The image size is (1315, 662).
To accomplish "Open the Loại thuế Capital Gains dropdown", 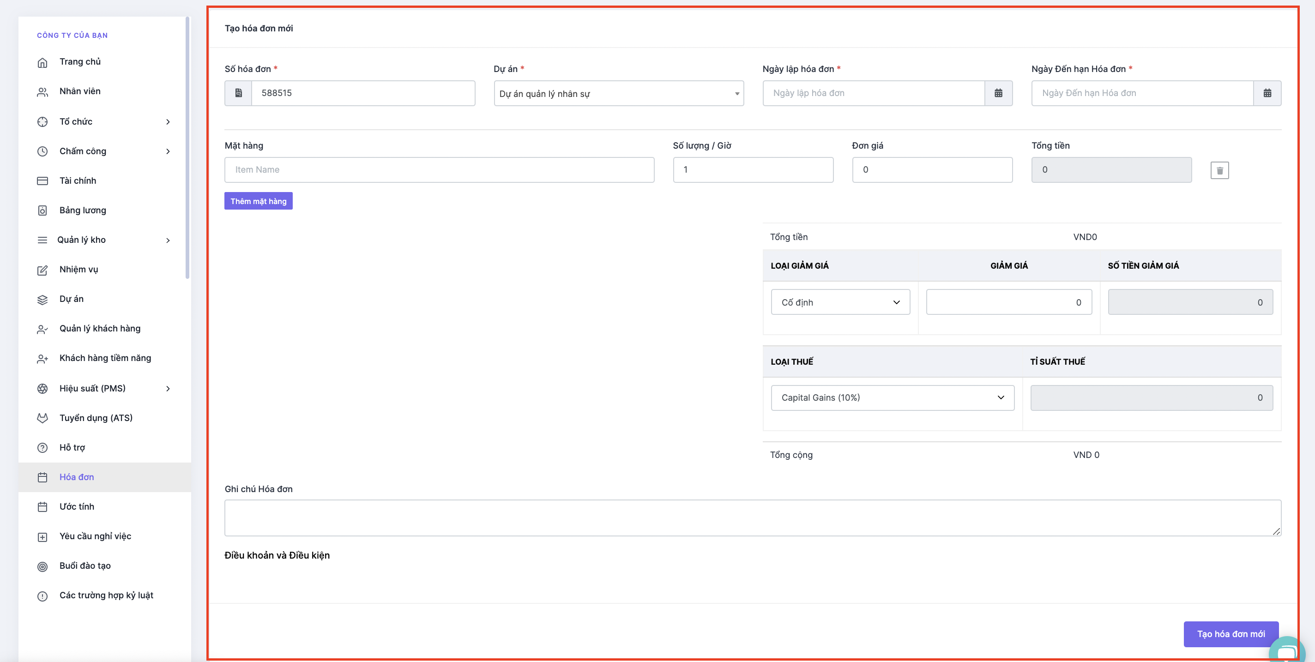I will 893,397.
